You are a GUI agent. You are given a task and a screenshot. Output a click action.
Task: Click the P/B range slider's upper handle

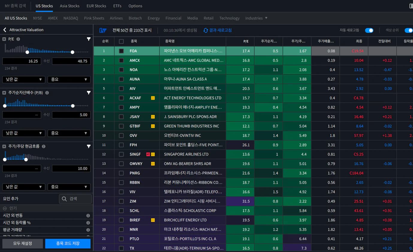click(x=73, y=106)
